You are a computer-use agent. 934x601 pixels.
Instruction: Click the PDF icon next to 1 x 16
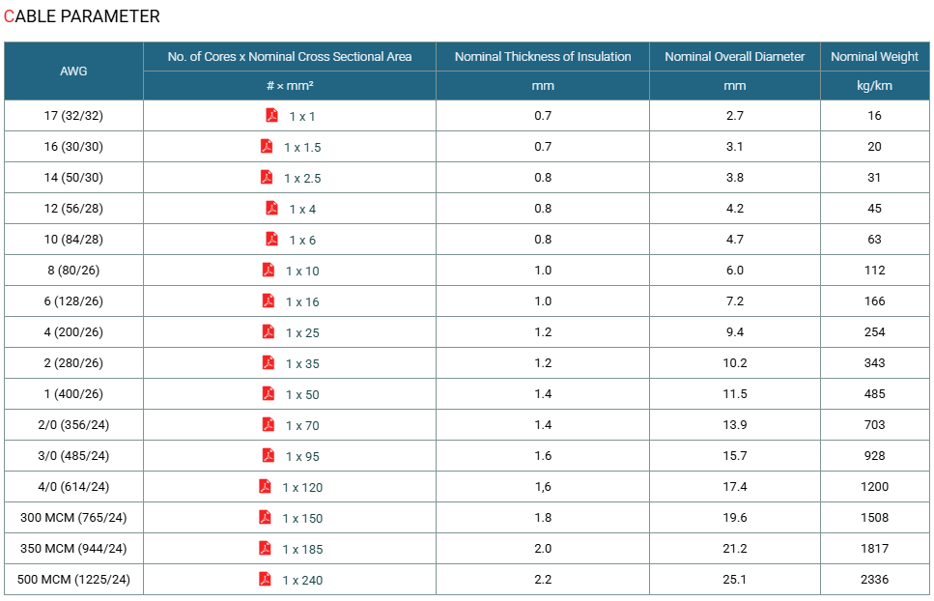tap(269, 300)
